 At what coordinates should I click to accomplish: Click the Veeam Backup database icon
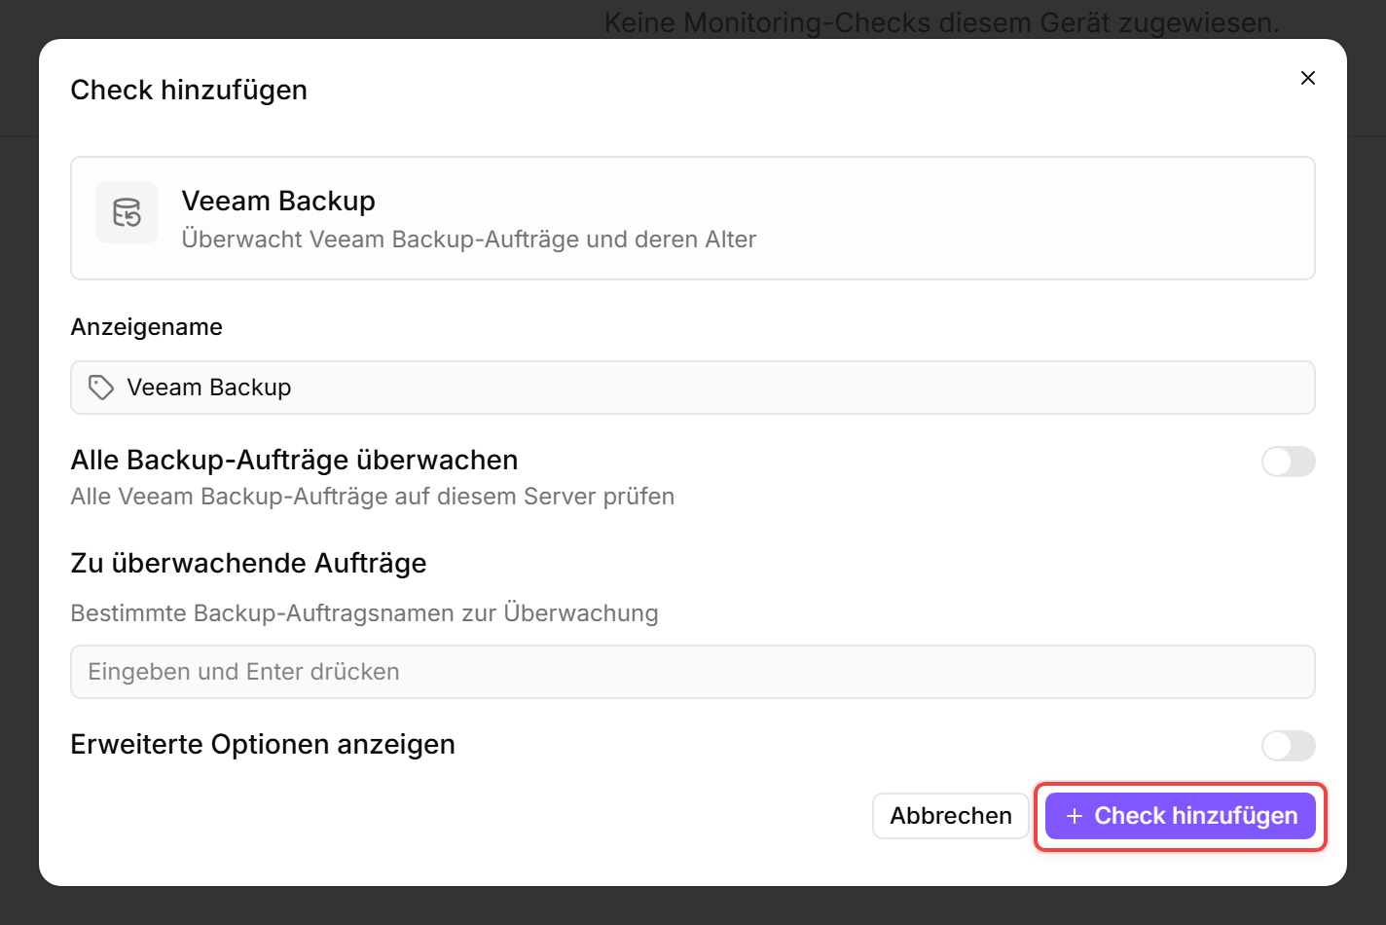pos(127,212)
